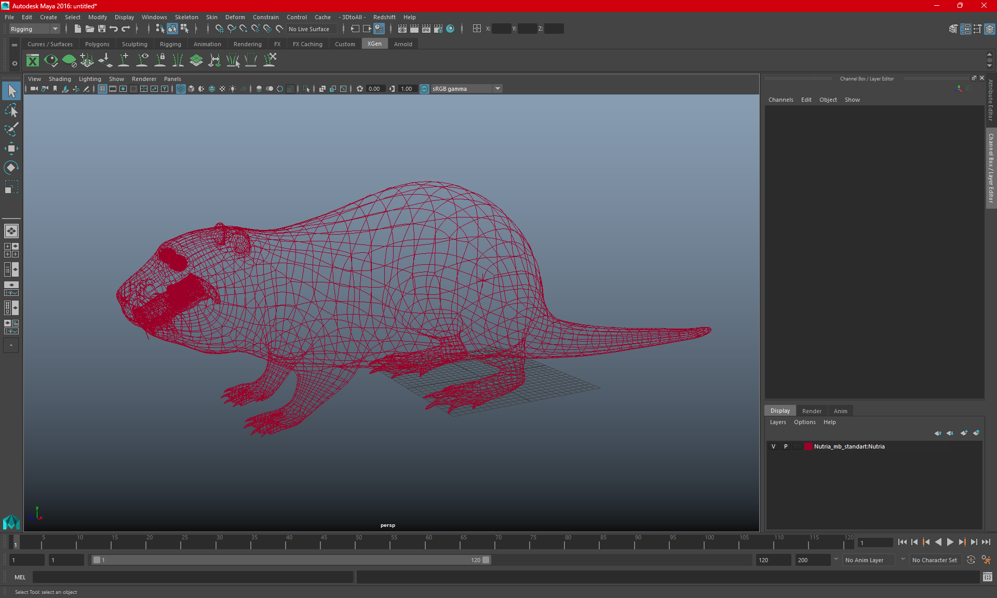Click the XGen green layered patches icon
The image size is (997, 598).
pyautogui.click(x=196, y=61)
